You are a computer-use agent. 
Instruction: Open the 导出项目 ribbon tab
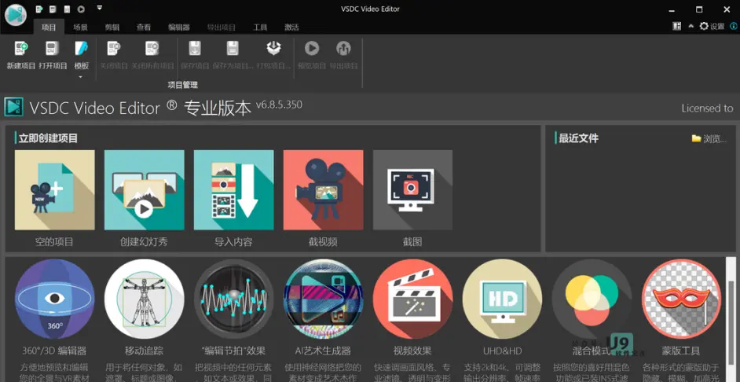pos(222,28)
